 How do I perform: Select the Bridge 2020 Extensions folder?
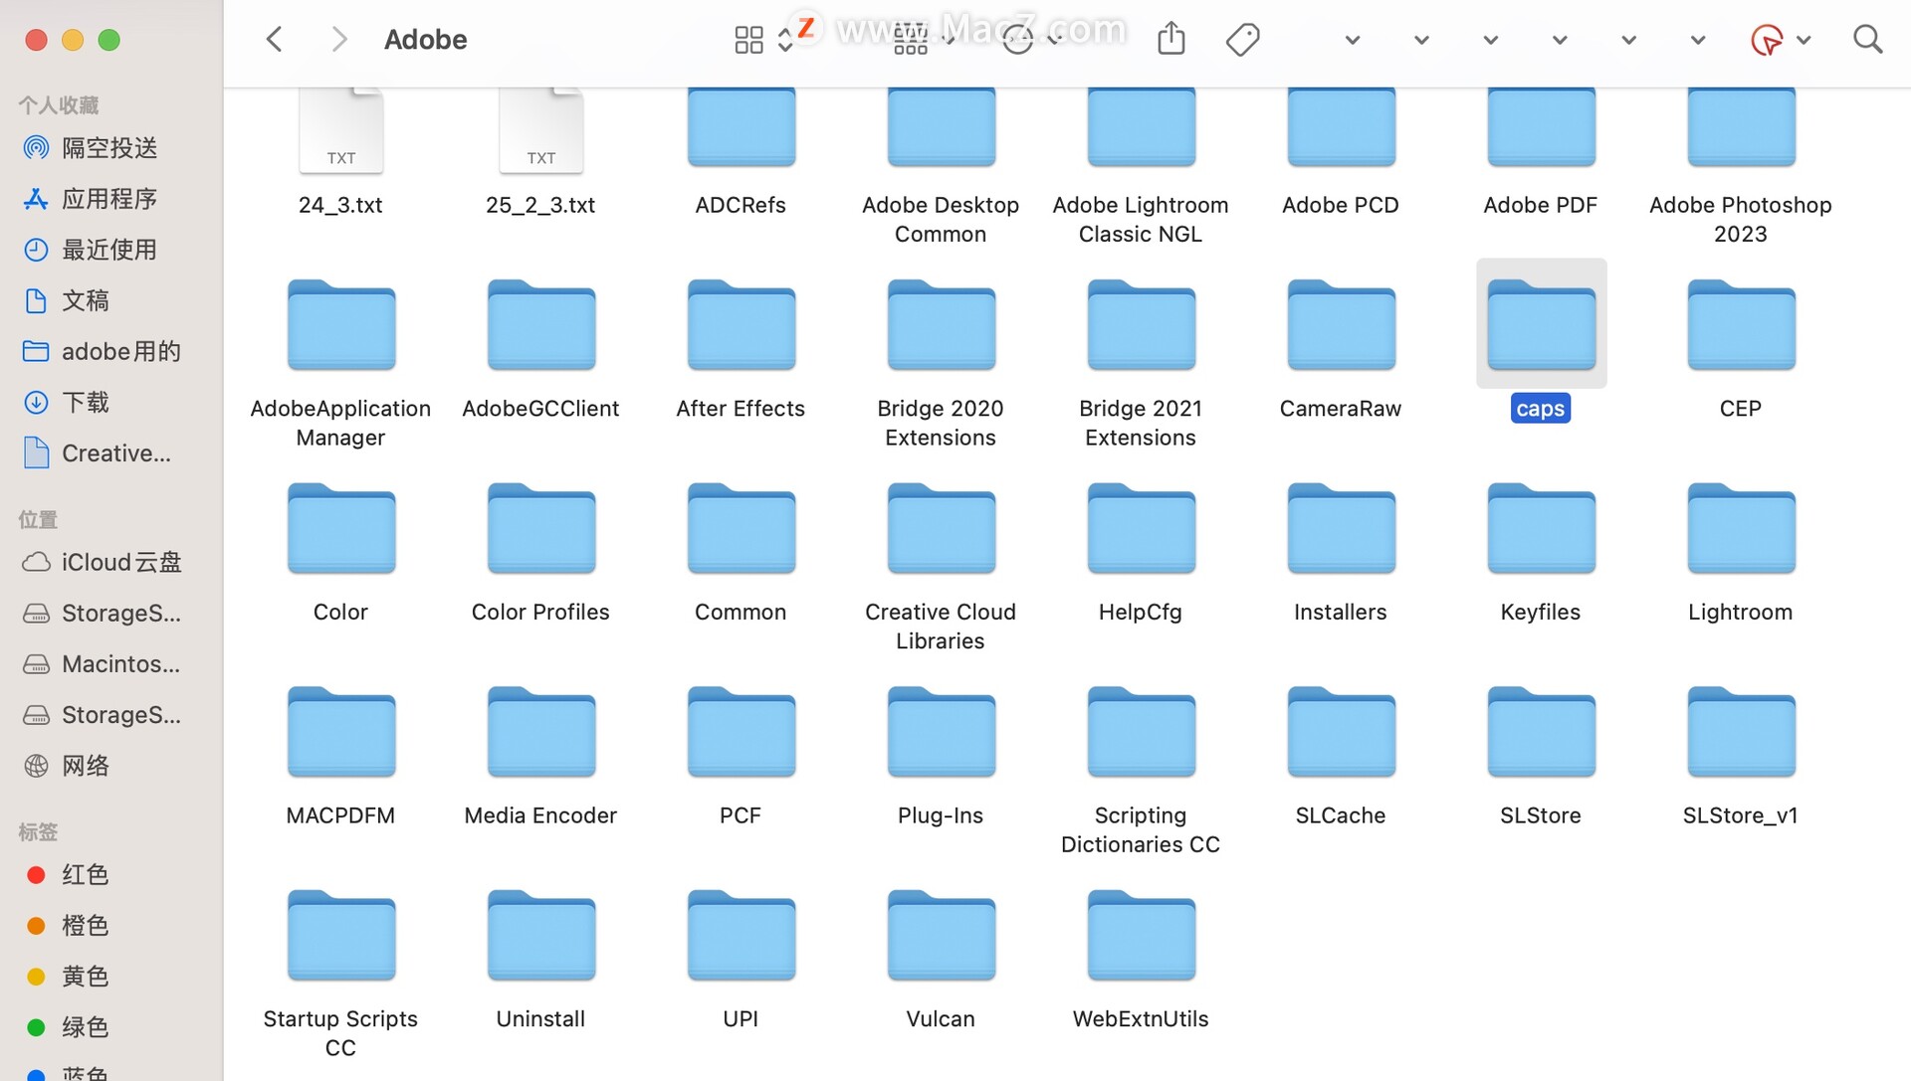click(941, 324)
